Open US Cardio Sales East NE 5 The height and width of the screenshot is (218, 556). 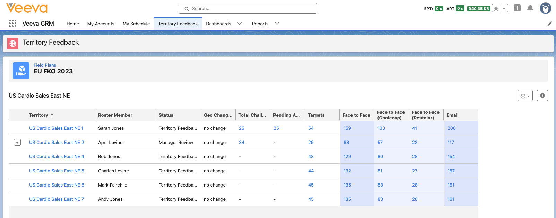point(57,171)
